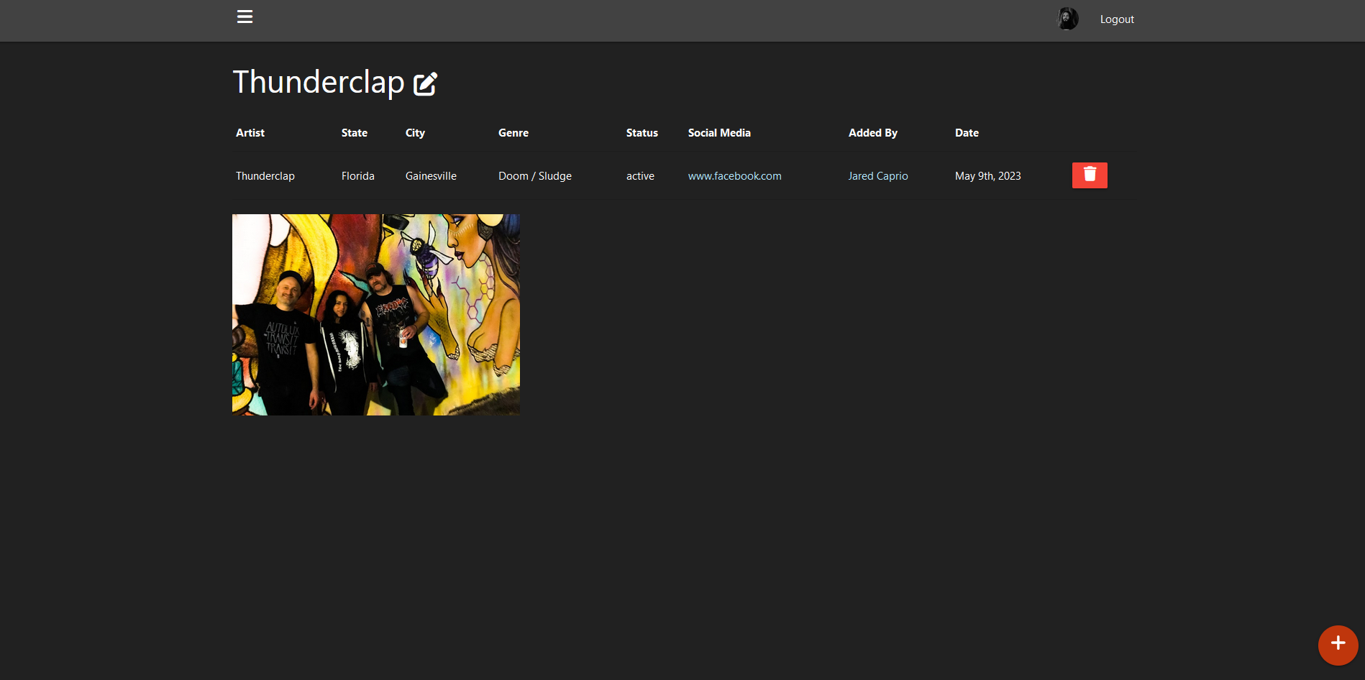Select the Thunderclap artist cell
Screen dimensions: 1365x680
[265, 176]
